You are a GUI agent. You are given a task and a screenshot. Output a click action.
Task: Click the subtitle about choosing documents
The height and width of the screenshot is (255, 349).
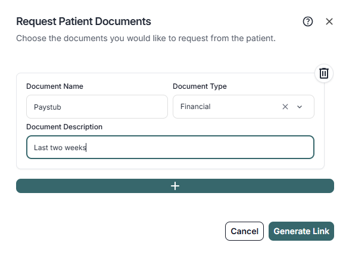pos(146,38)
